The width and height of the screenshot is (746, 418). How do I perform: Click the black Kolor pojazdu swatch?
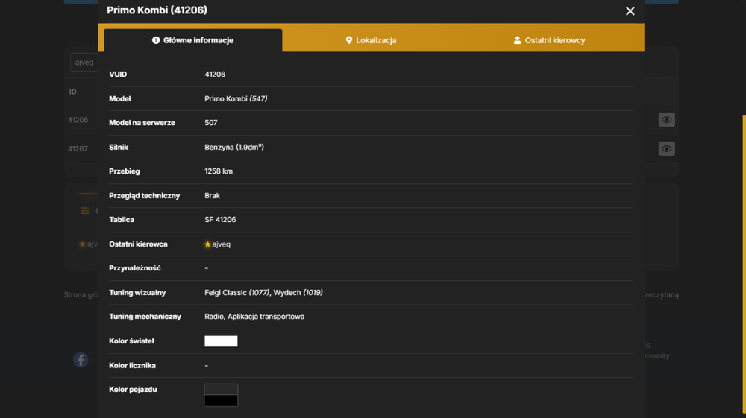click(221, 400)
